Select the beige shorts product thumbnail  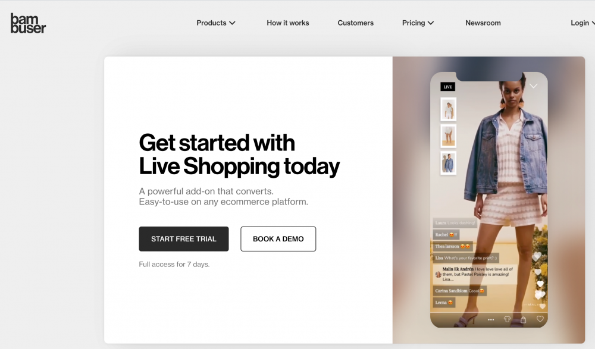[x=448, y=136]
